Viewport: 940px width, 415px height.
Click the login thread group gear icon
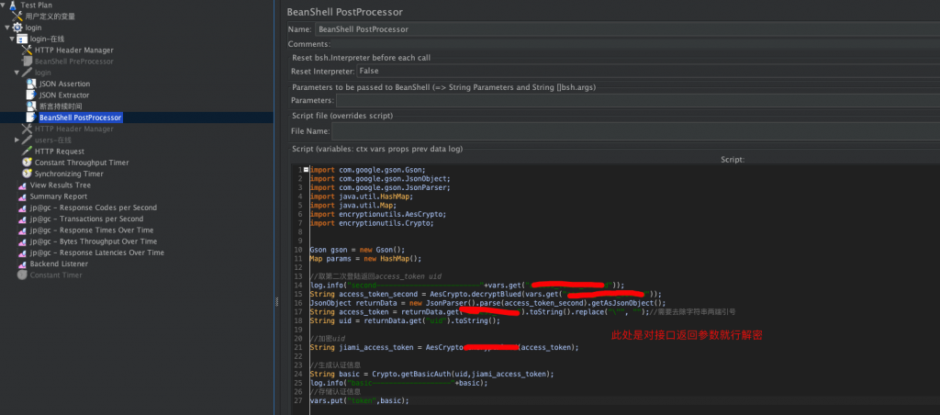click(18, 28)
